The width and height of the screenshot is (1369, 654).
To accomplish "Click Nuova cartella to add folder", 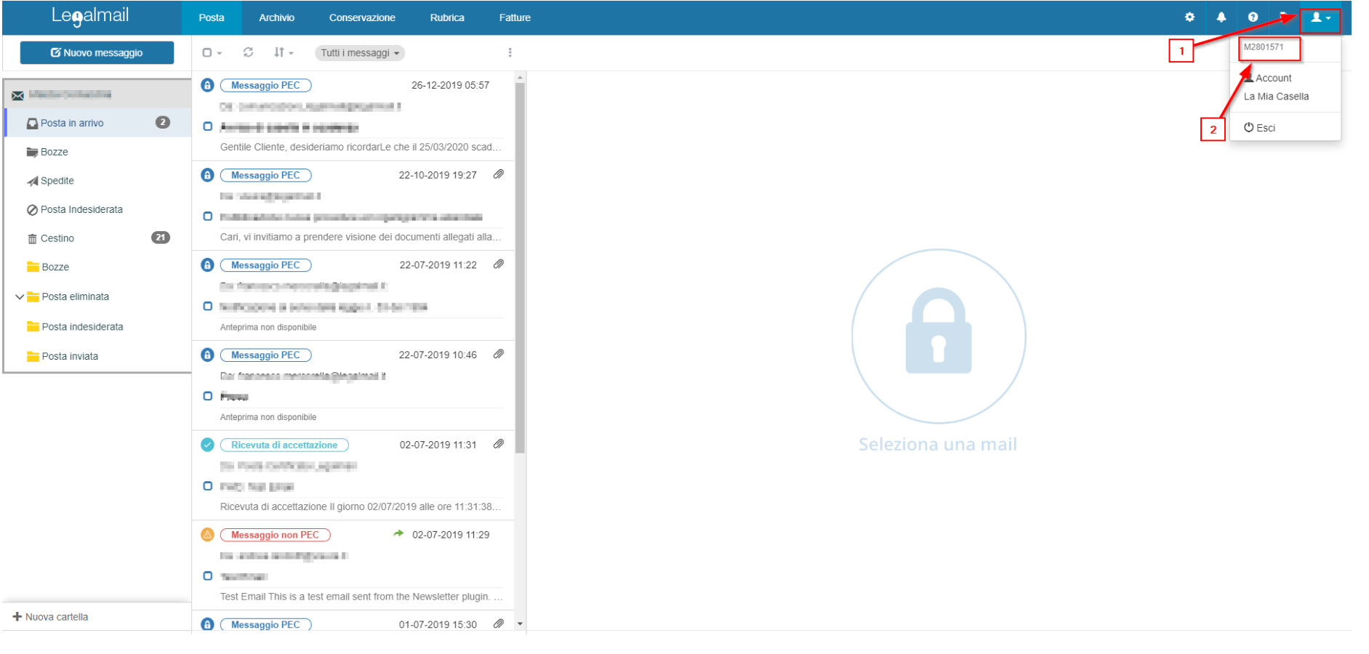I will click(50, 617).
